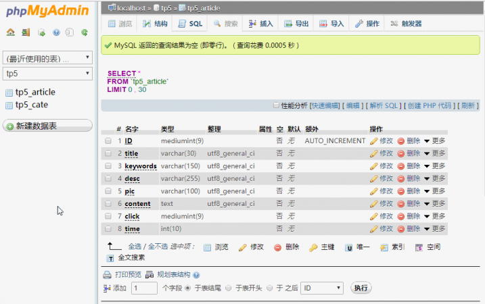Click the tp5_article table icon in sidebar
This screenshot has height=304, width=485.
pyautogui.click(x=9, y=93)
